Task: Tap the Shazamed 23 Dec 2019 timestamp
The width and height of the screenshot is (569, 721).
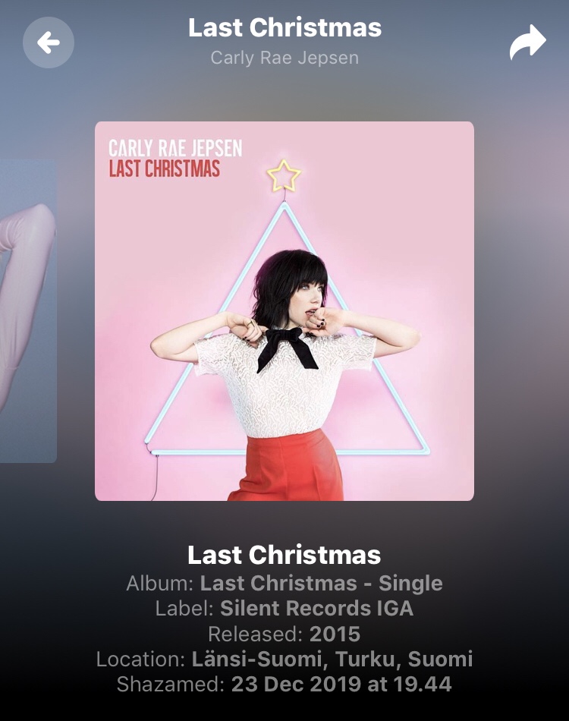Action: 341,684
